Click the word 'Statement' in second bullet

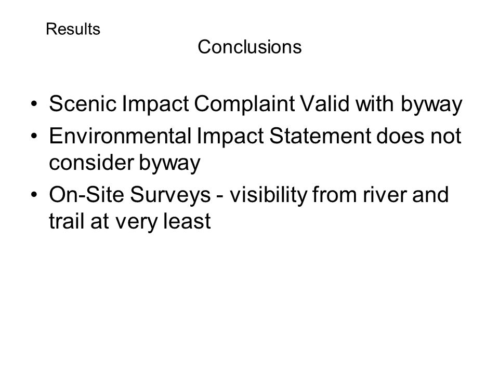(320, 136)
